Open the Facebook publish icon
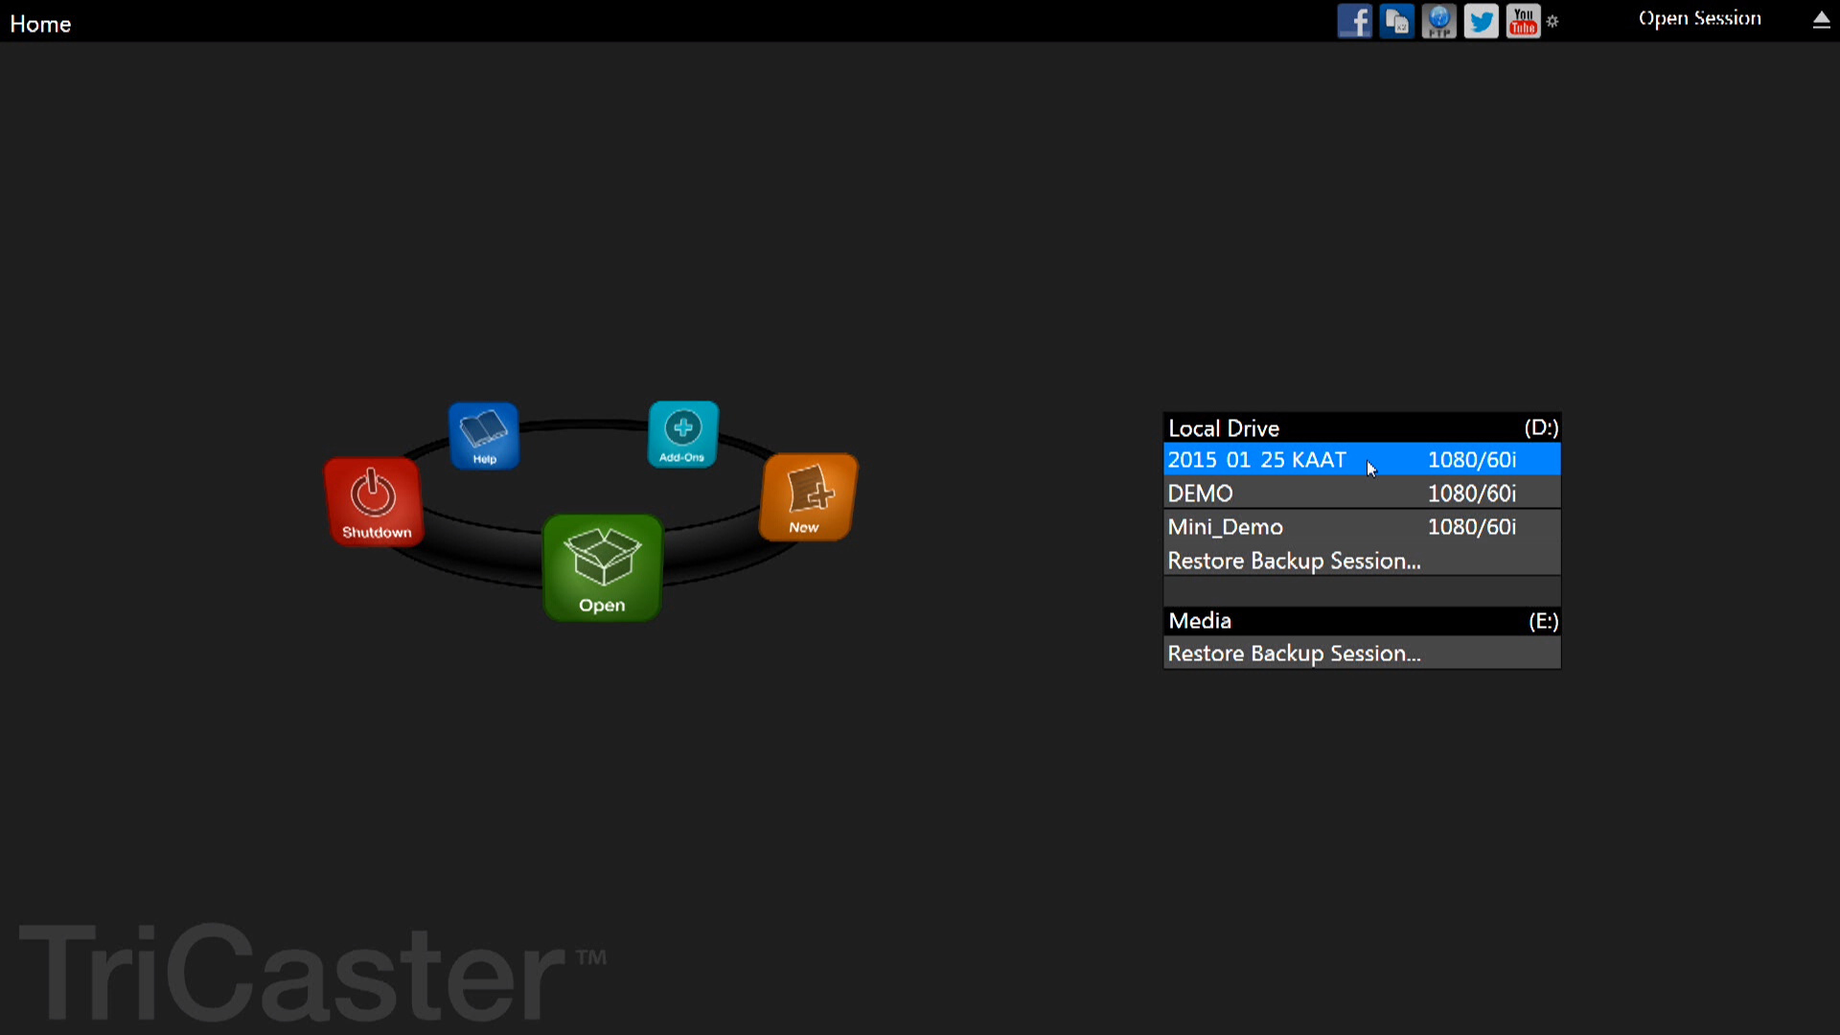 pyautogui.click(x=1354, y=20)
